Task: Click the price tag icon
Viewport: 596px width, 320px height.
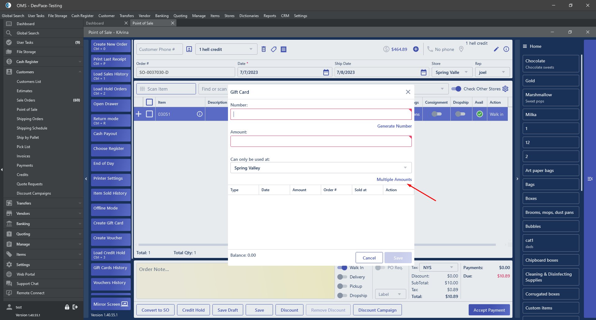Action: [274, 49]
